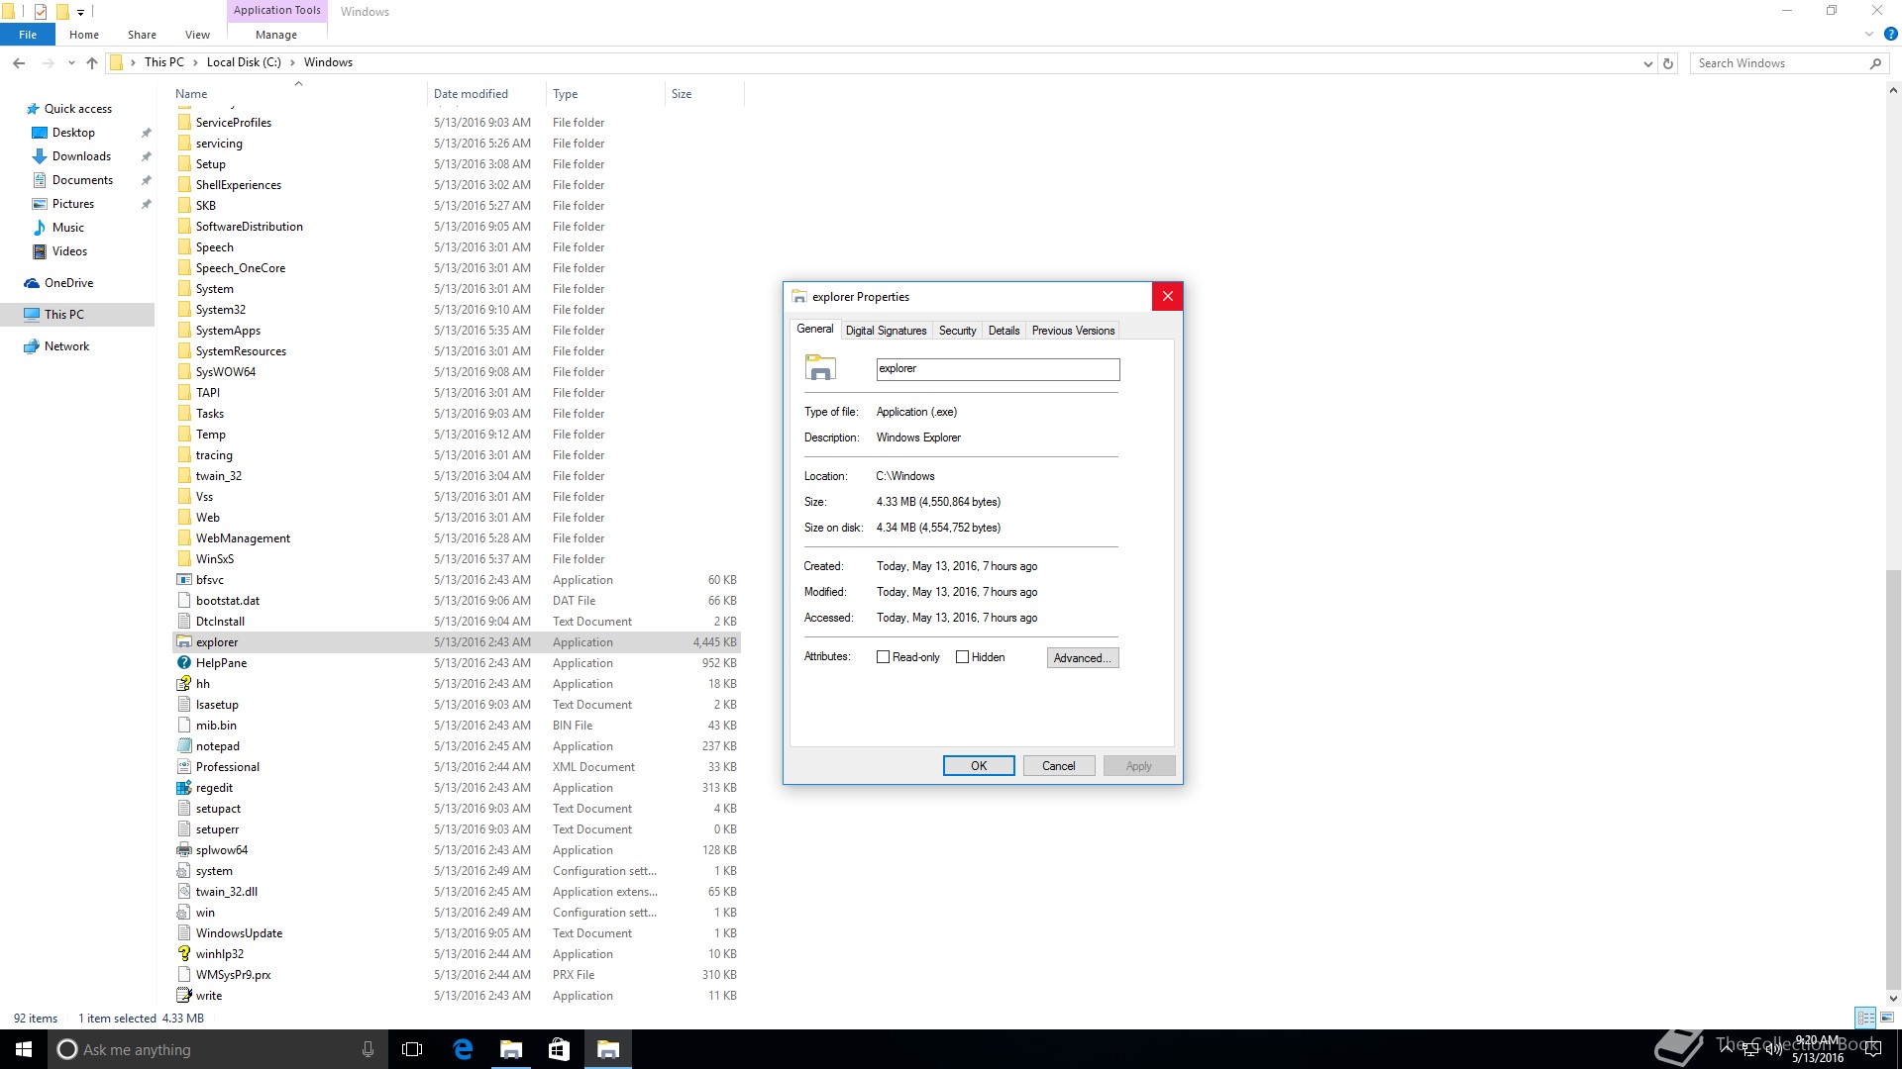The height and width of the screenshot is (1069, 1902).
Task: Open Desktop in Quick access
Action: click(73, 133)
